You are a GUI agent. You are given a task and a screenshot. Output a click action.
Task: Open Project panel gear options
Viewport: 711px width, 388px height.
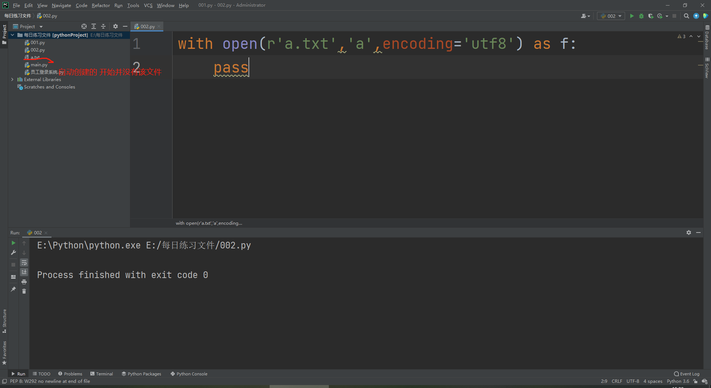116,26
